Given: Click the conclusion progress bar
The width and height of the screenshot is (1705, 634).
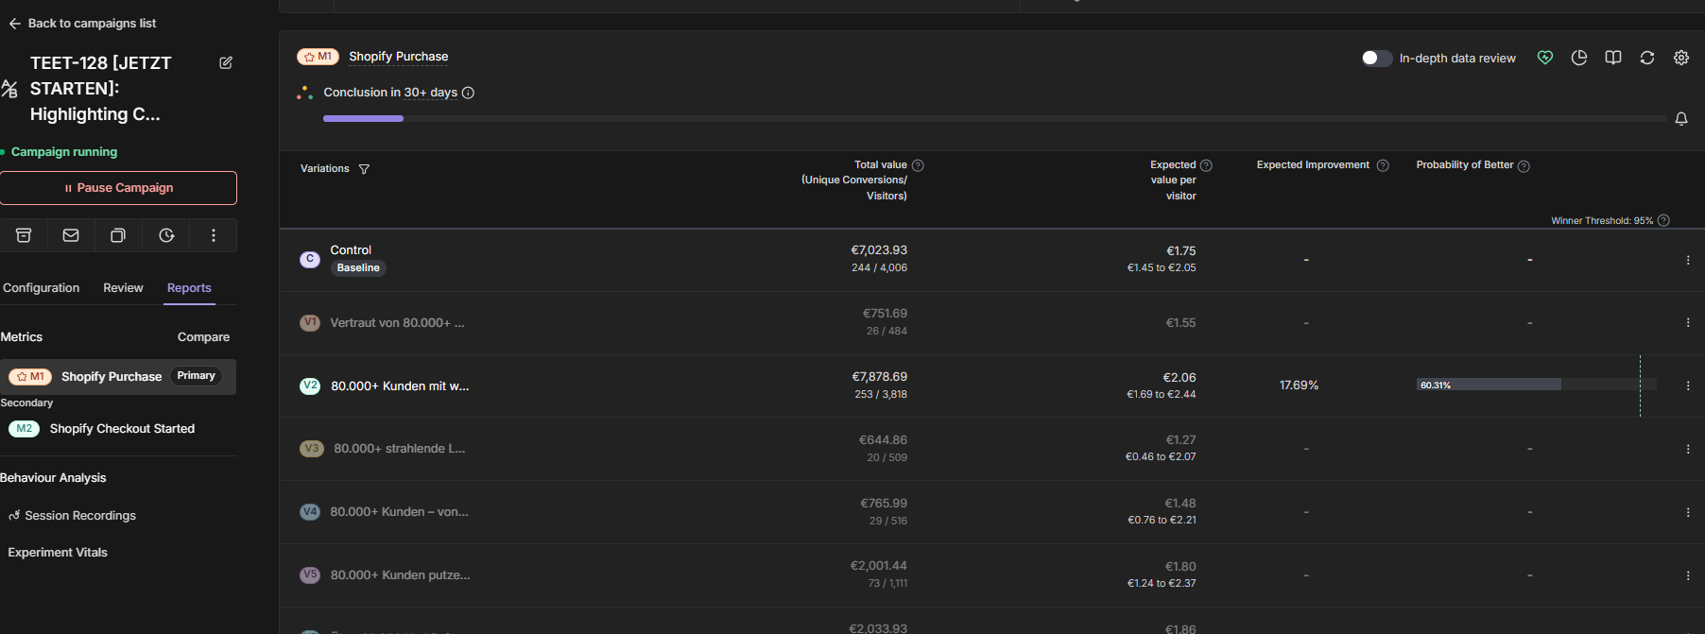Looking at the screenshot, I should click(x=994, y=119).
